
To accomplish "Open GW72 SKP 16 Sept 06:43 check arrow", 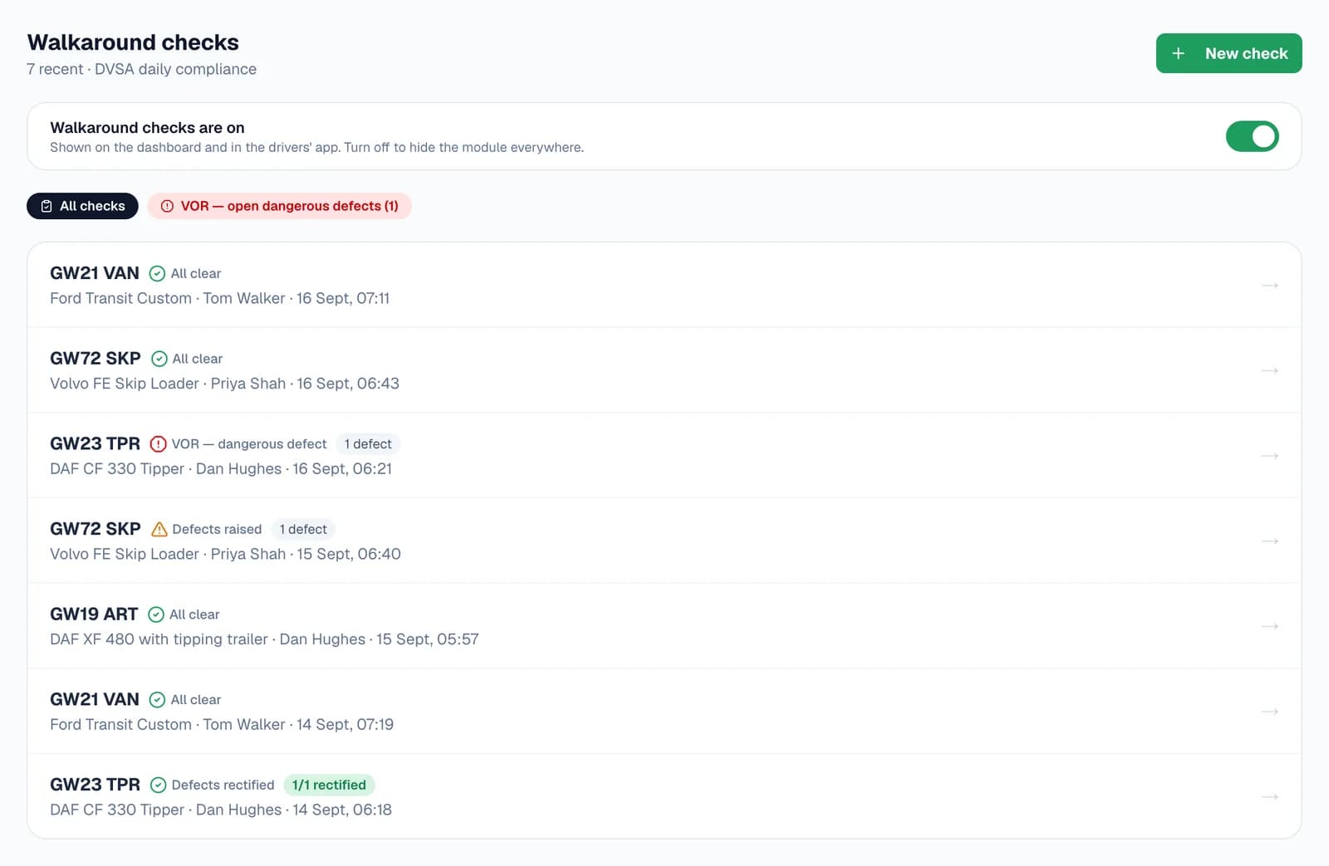I will coord(1270,370).
